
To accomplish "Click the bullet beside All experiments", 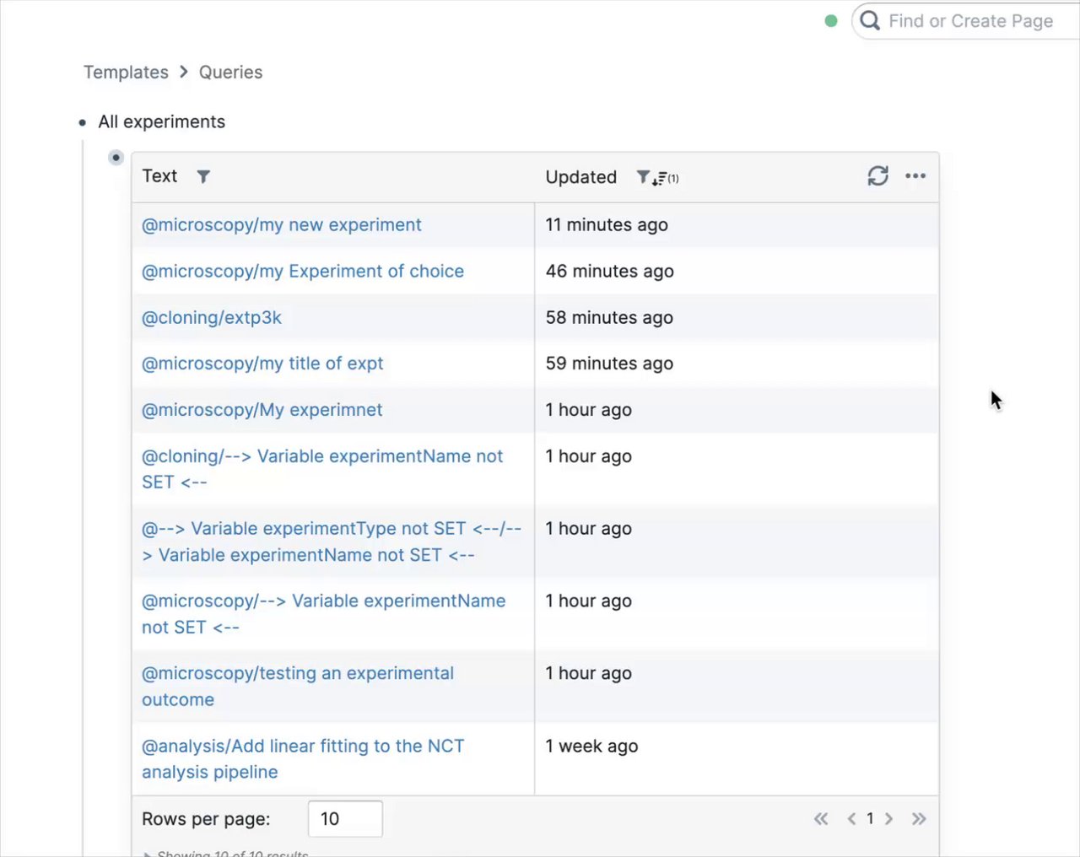I will click(x=83, y=122).
